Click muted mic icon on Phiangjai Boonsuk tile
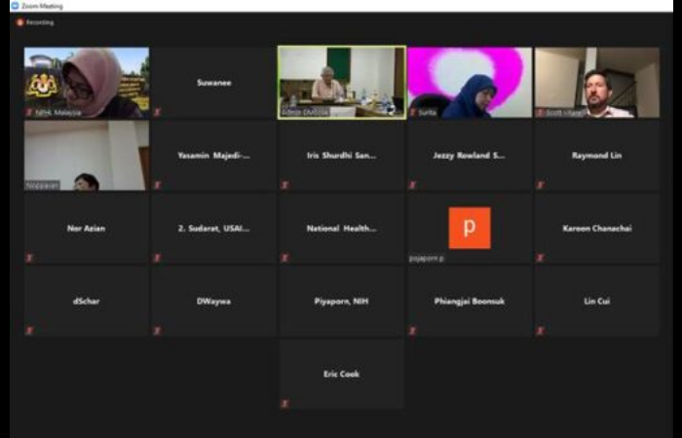 pos(413,331)
